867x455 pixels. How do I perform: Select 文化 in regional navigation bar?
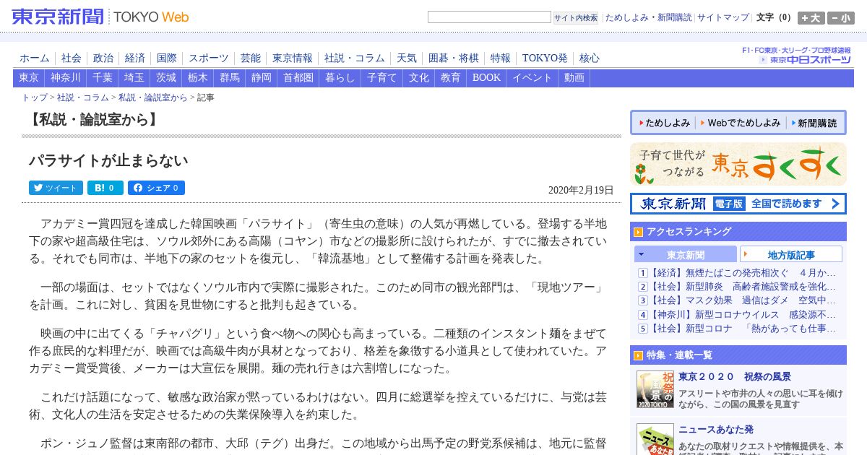click(x=419, y=78)
